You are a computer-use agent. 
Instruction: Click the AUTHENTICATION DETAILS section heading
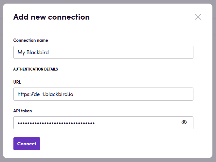point(35,69)
